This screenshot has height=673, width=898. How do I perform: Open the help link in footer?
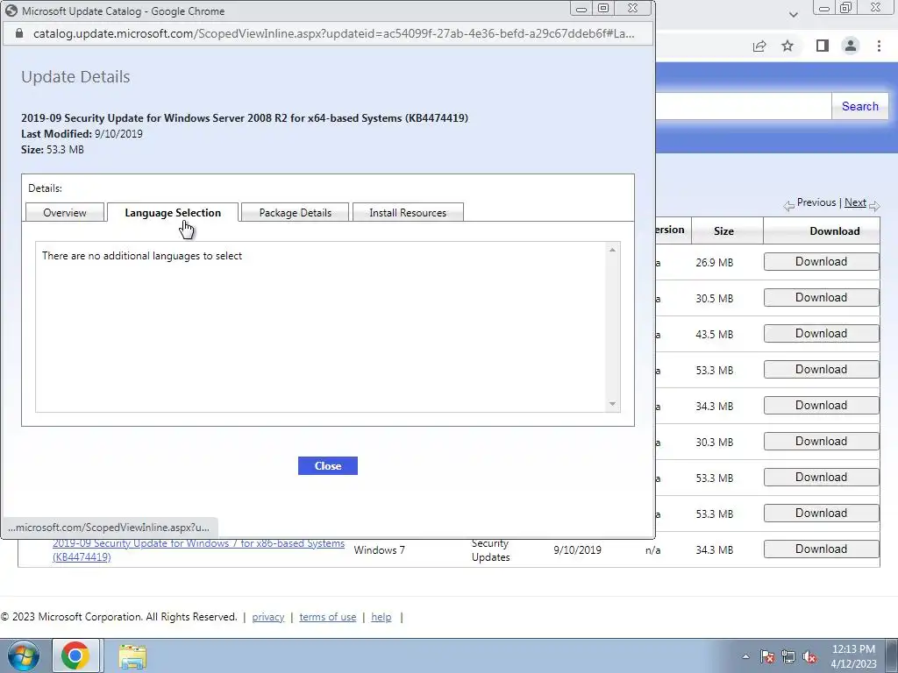coord(381,617)
